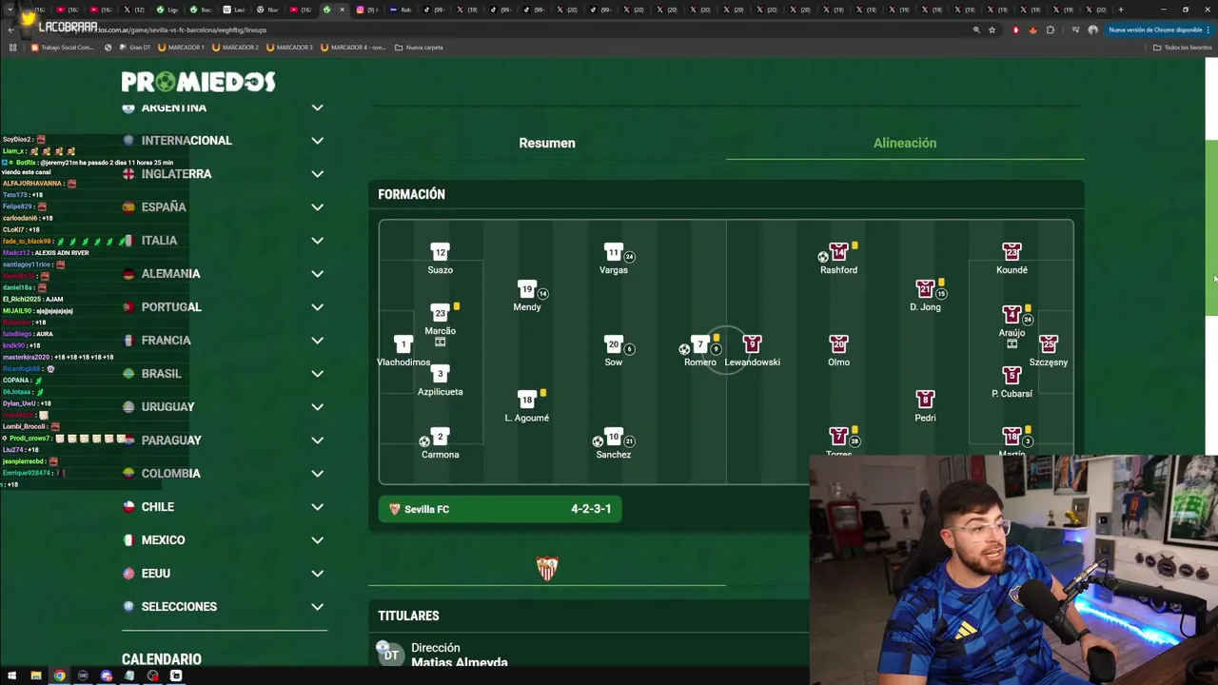This screenshot has width=1218, height=685.
Task: Expand the ALEMANIA league section
Action: coord(317,274)
